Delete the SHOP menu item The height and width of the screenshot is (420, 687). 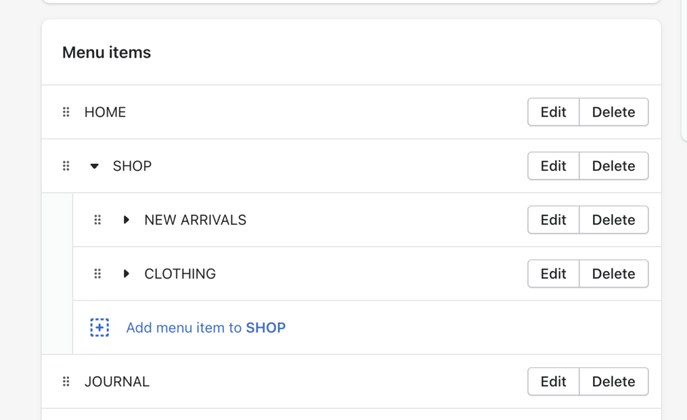[613, 166]
